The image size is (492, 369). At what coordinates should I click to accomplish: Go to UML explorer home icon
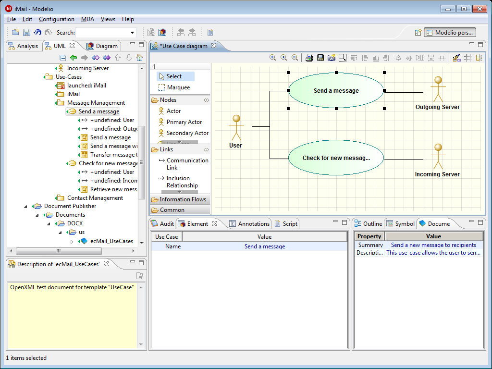coord(140,58)
